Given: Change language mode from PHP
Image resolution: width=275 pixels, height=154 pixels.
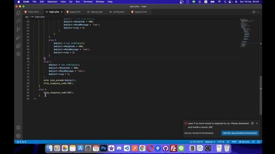Looking at the screenshot, I should (234, 142).
